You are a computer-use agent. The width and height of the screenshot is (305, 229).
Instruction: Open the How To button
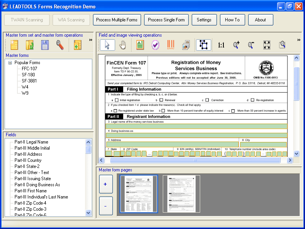(232, 20)
